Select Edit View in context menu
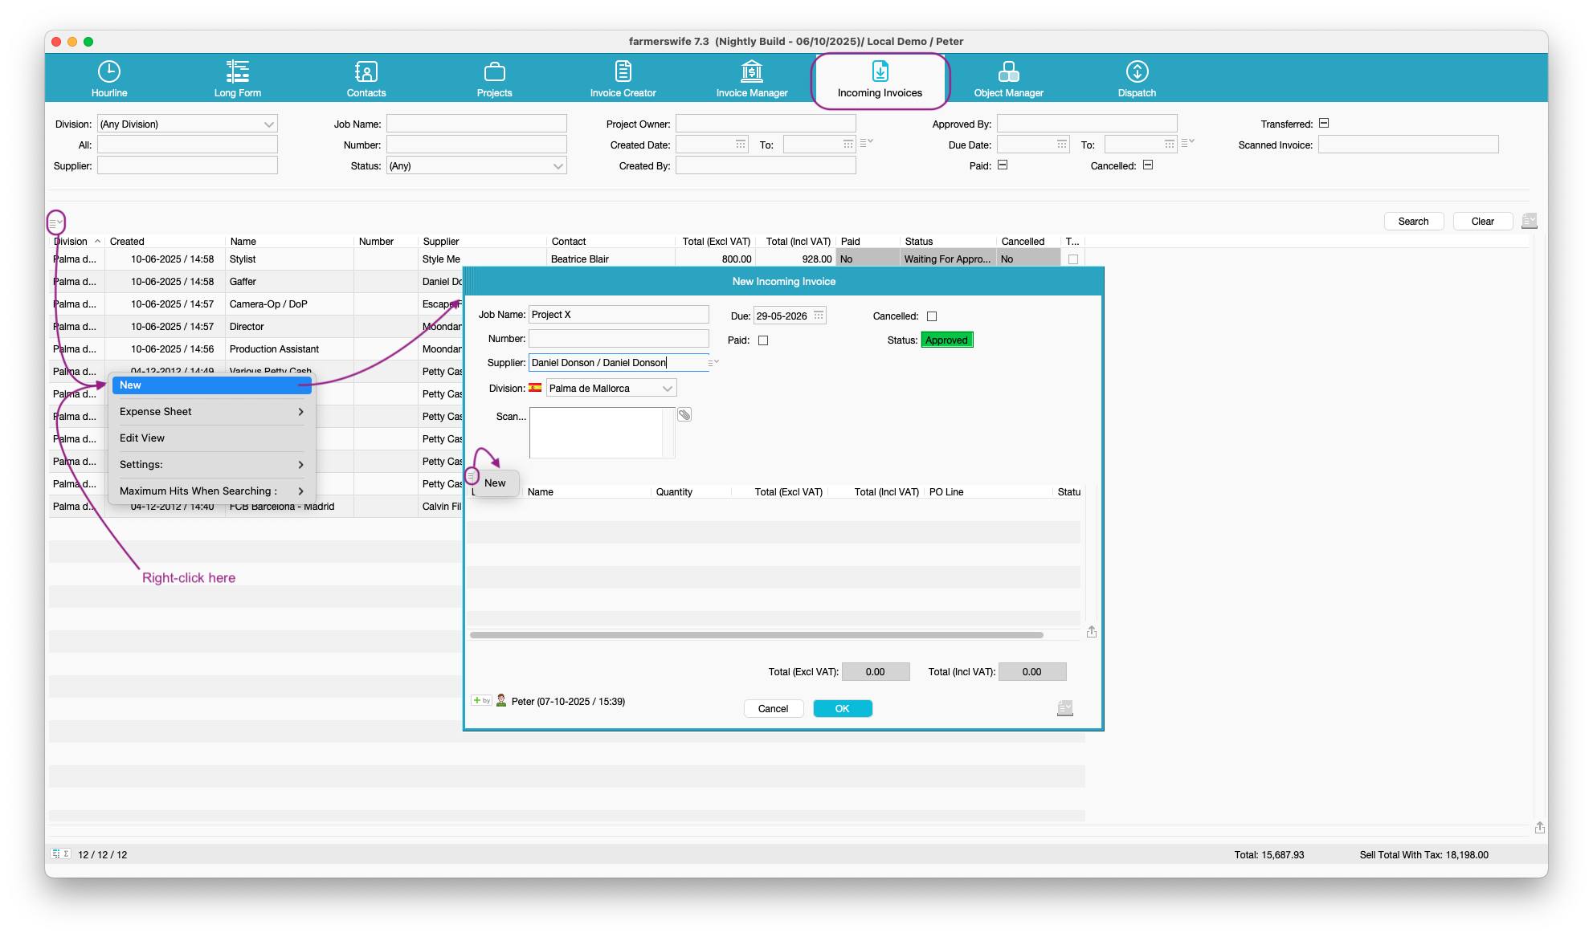This screenshot has width=1593, height=937. pyautogui.click(x=142, y=438)
